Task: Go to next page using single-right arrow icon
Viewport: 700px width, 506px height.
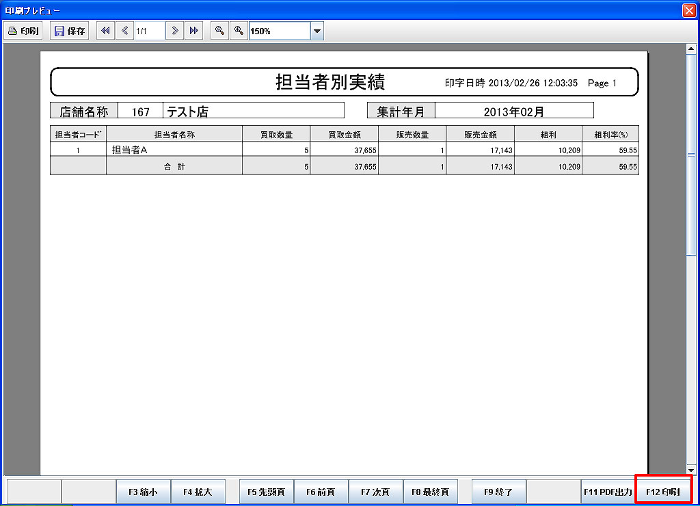Action: tap(175, 31)
